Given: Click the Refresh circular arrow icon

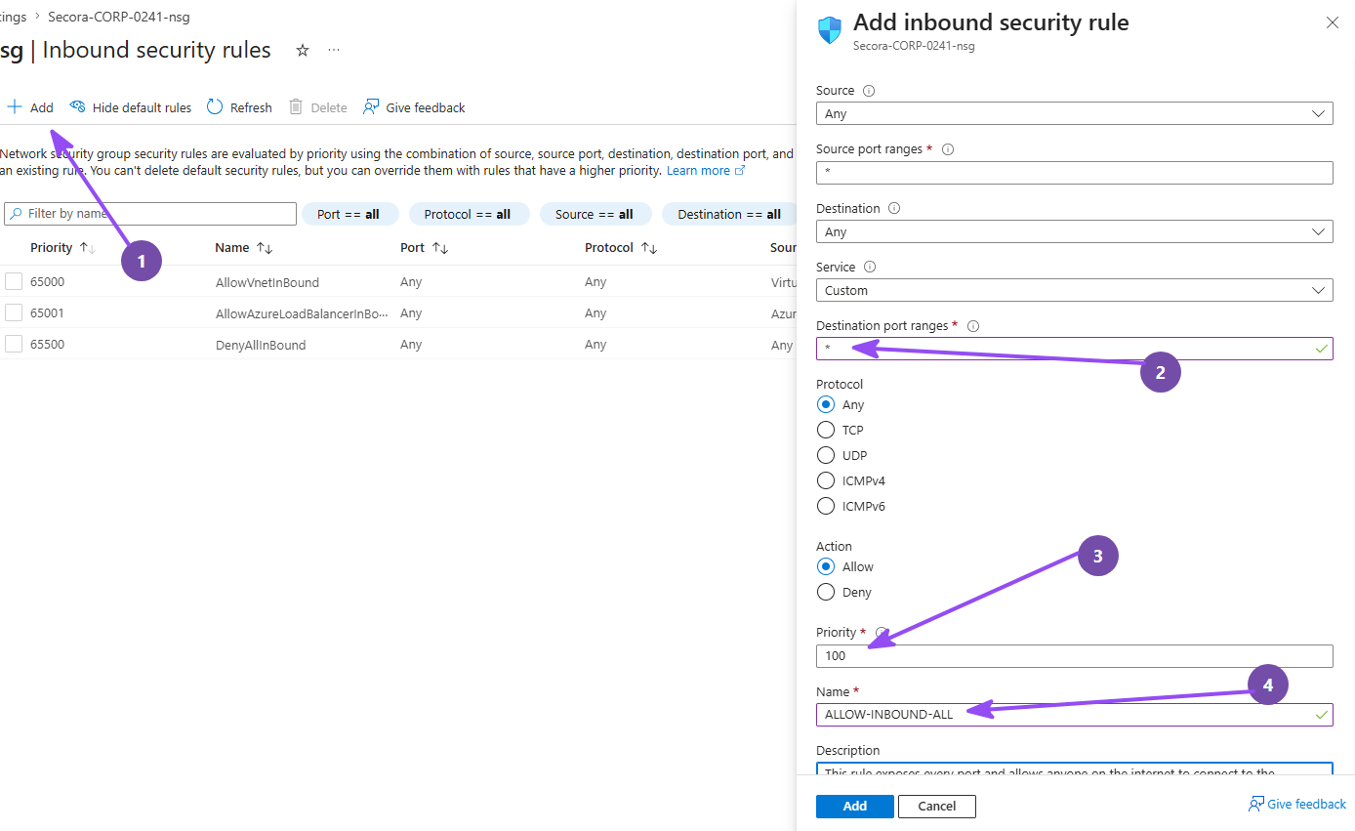Looking at the screenshot, I should (215, 107).
